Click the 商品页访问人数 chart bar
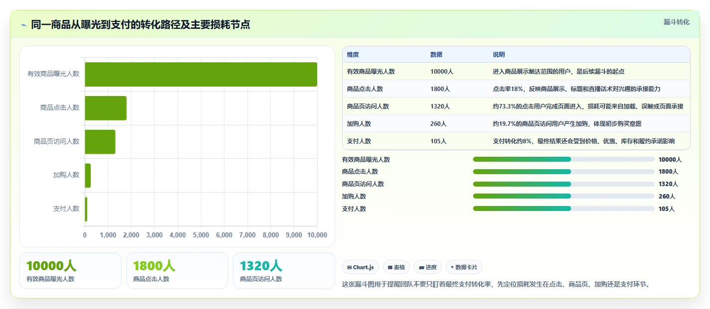710x309 pixels. pyautogui.click(x=100, y=142)
